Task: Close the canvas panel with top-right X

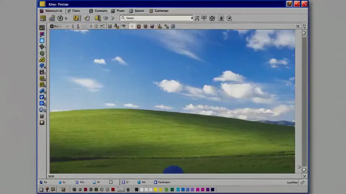Action: click(298, 26)
